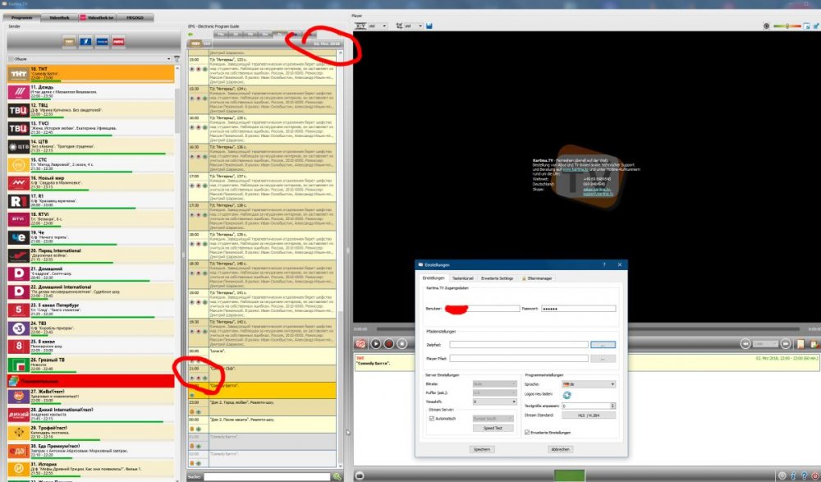Screen dimensions: 821x482
Task: Click the Speed Test button
Action: coord(493,428)
